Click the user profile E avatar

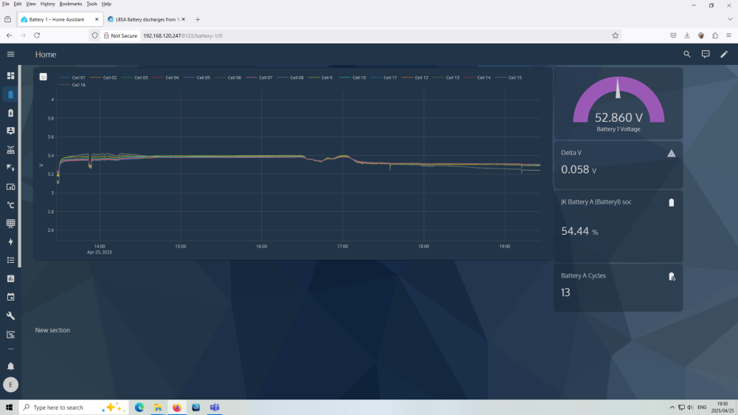(11, 385)
